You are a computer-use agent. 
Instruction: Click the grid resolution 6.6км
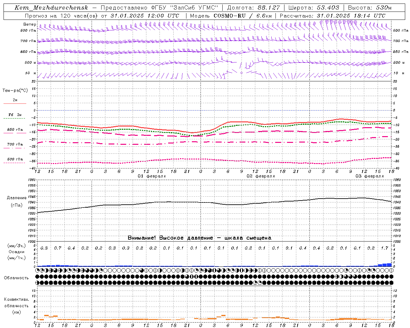[x=264, y=16]
